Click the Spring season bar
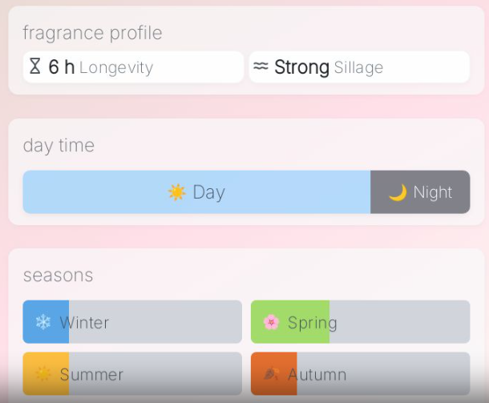Screen dimensions: 489x403 pos(360,322)
